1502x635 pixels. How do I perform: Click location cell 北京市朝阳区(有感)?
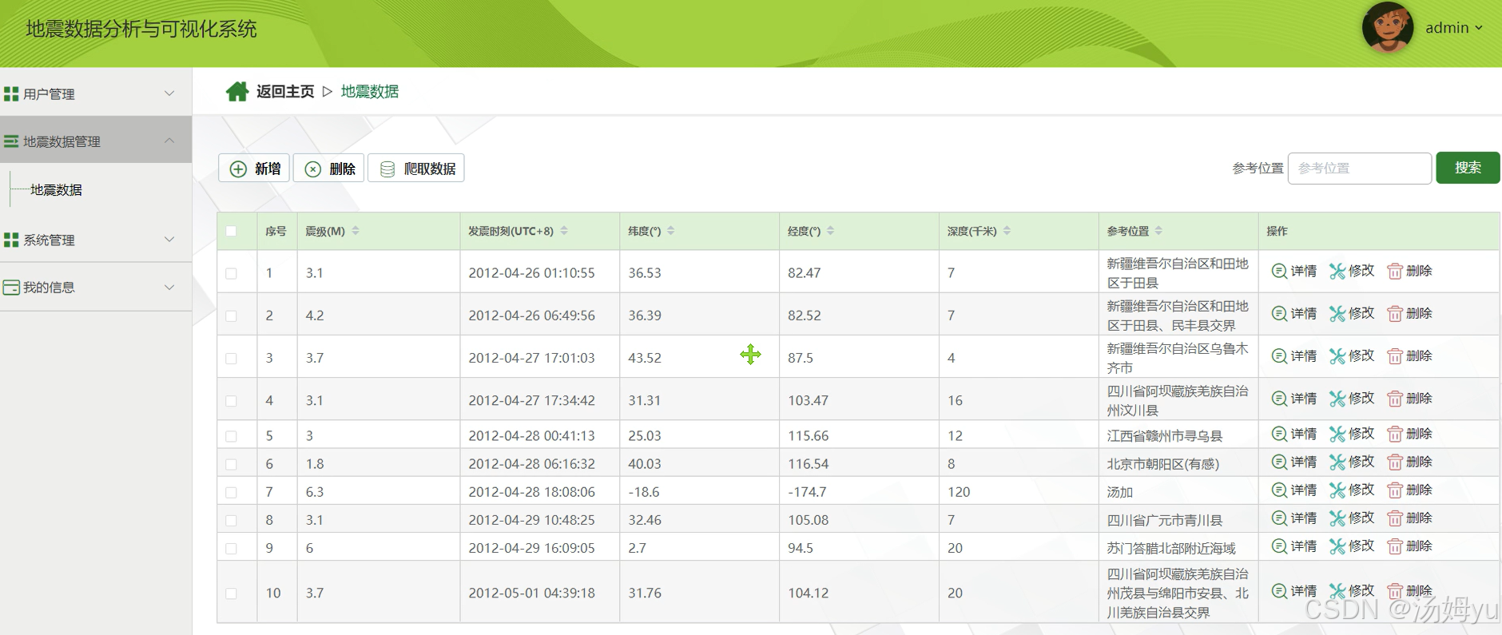tap(1163, 464)
